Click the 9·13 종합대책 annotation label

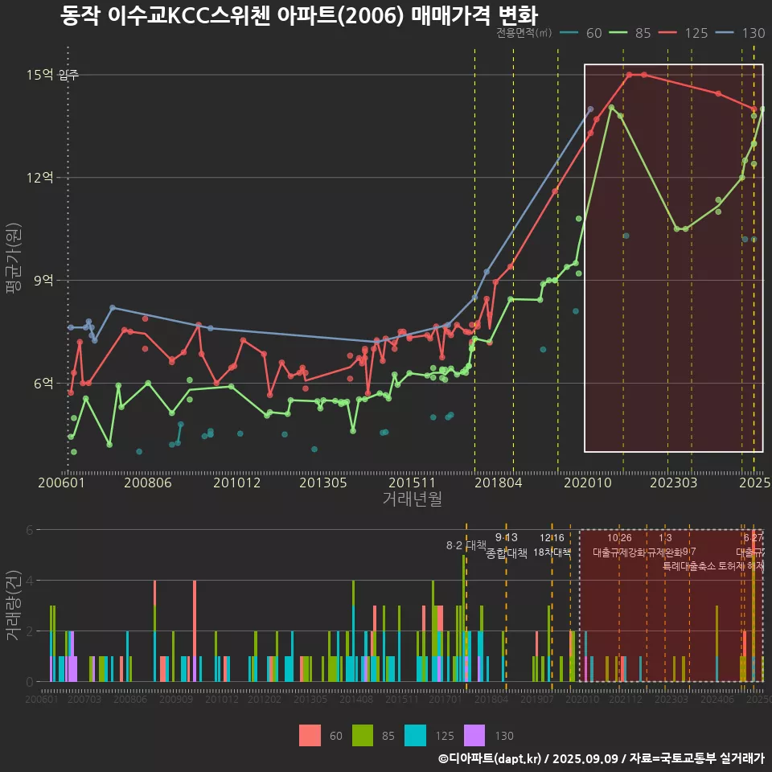pos(507,546)
